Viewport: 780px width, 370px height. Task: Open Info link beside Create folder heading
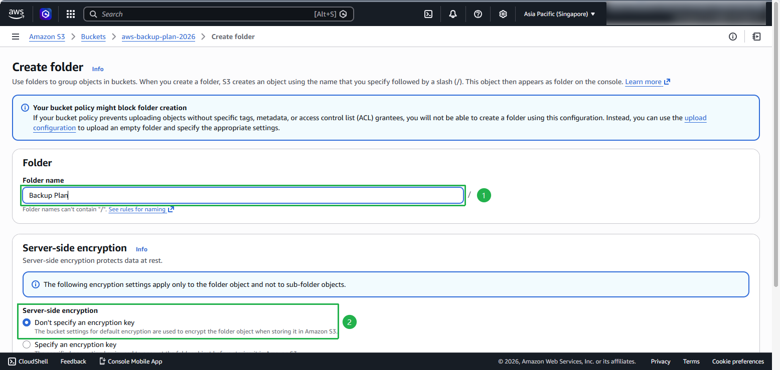pos(98,69)
